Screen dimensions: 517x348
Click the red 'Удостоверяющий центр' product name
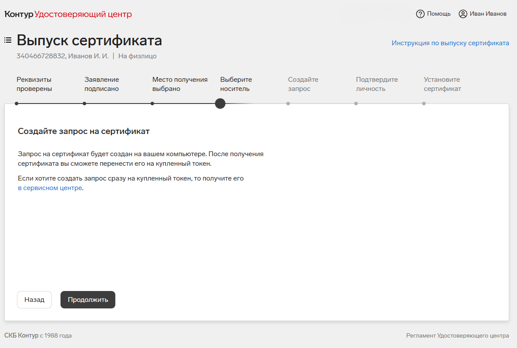tap(83, 14)
